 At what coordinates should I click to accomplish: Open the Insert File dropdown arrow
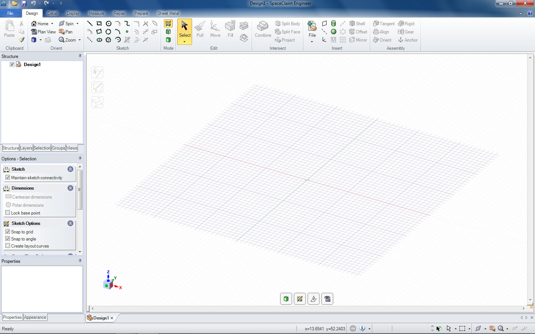pyautogui.click(x=312, y=42)
